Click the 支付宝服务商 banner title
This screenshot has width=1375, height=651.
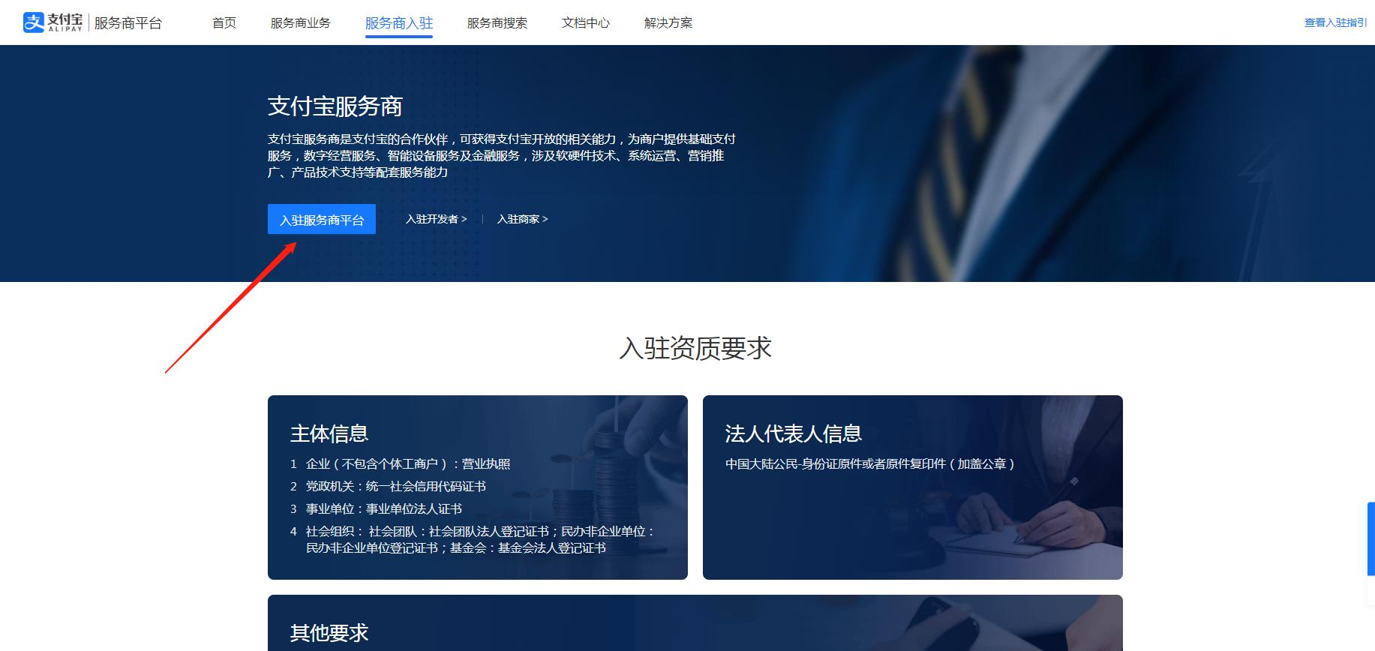335,106
